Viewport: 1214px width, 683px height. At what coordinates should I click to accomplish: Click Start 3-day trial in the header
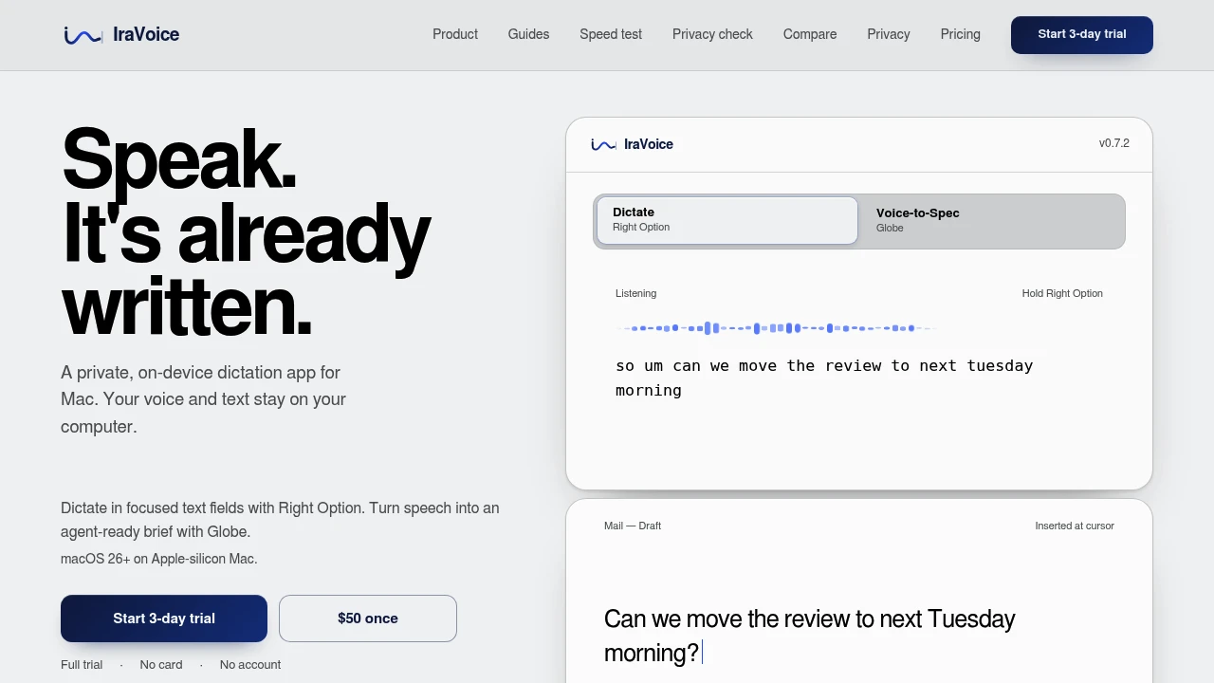1082,34
